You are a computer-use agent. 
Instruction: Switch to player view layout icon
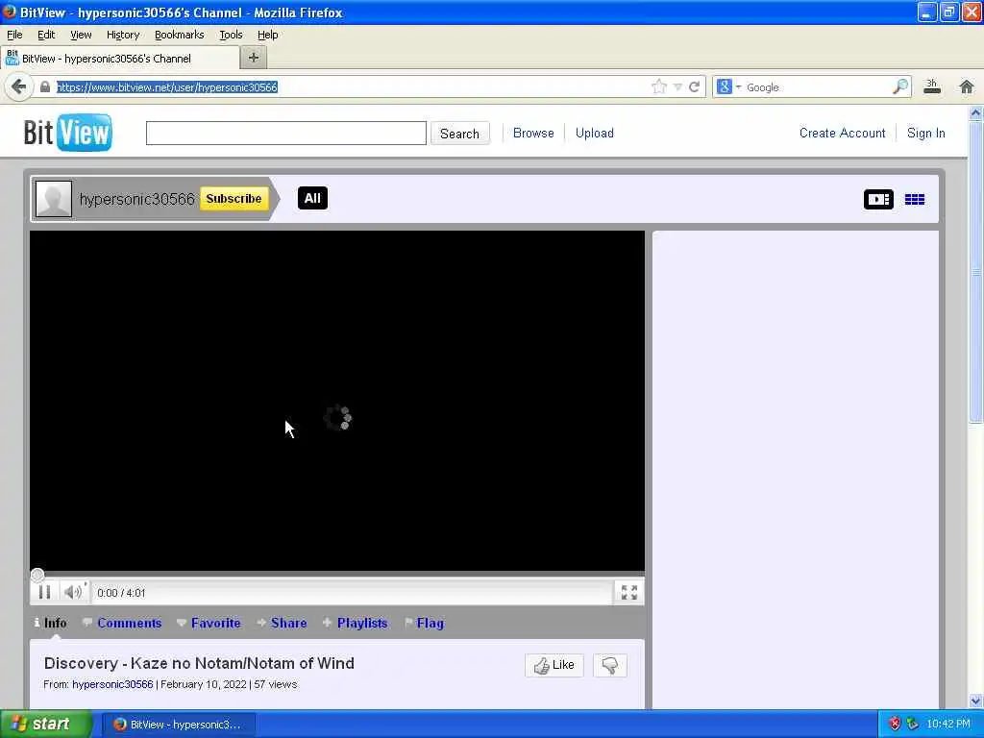[878, 199]
